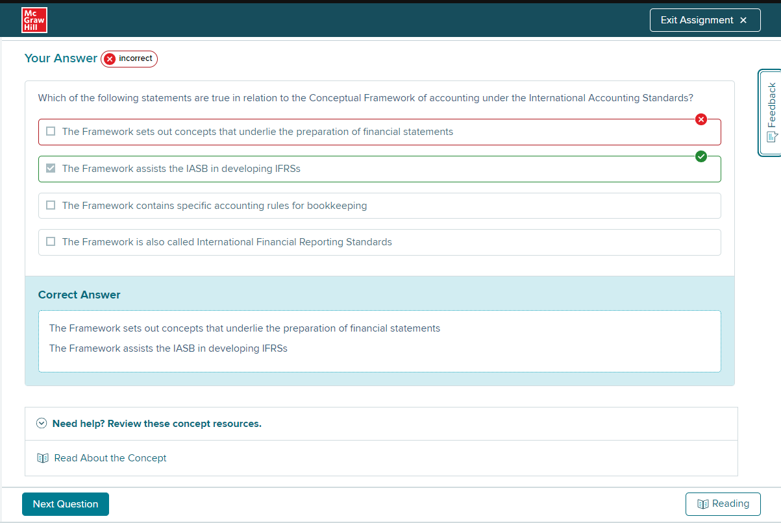This screenshot has width=781, height=523.
Task: Toggle checkbox for 'sets out concepts' option
Action: coord(51,132)
